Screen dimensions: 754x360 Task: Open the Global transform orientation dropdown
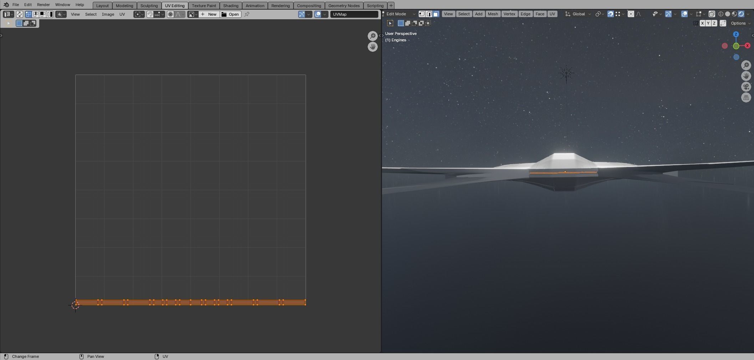point(578,14)
